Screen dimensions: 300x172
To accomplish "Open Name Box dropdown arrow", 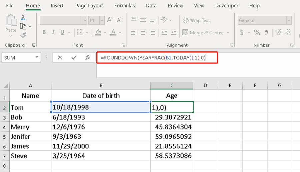I will (37, 57).
